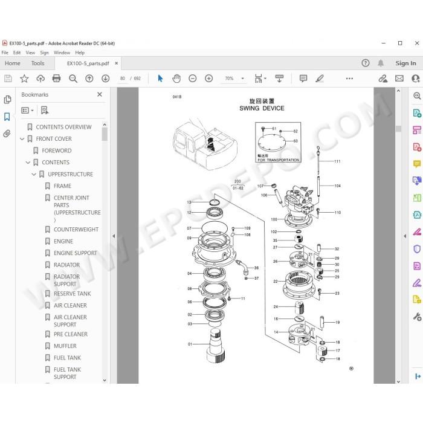Open bookmarks options dropdown

[28, 111]
